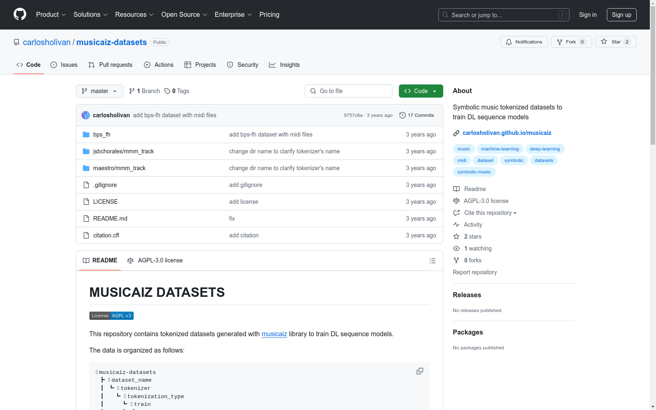Open README outline list icon
This screenshot has width=656, height=410.
tap(432, 261)
